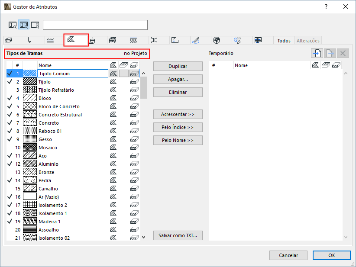The height and width of the screenshot is (267, 356).
Task: Click the Salvar como TXT... button
Action: click(x=178, y=235)
